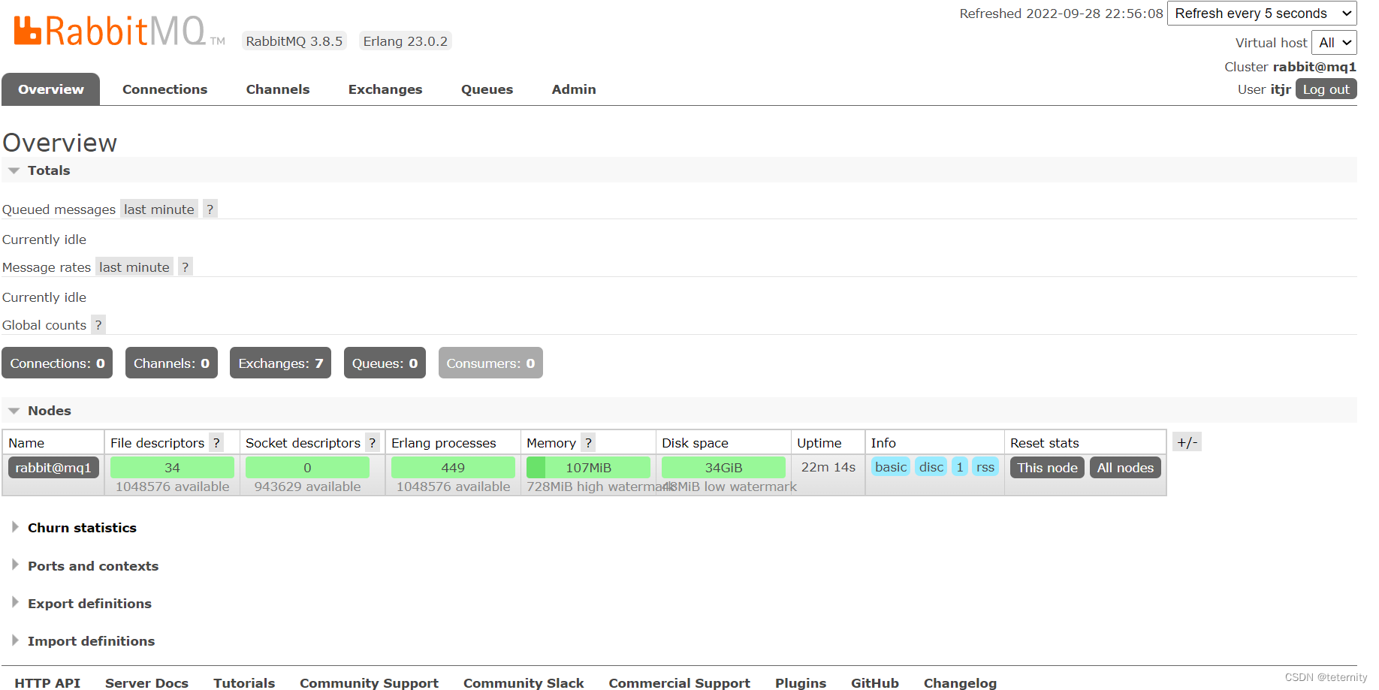The width and height of the screenshot is (1379, 690).
Task: Click the Erlang 23.0.2 version label
Action: [x=406, y=41]
